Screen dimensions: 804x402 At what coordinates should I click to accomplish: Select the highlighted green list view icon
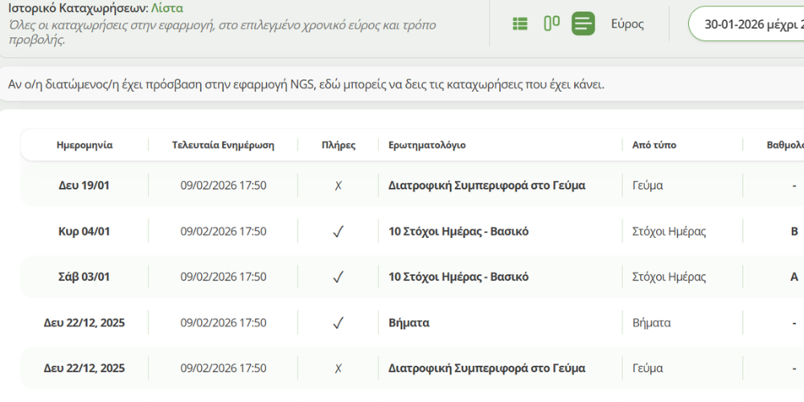[x=584, y=24]
